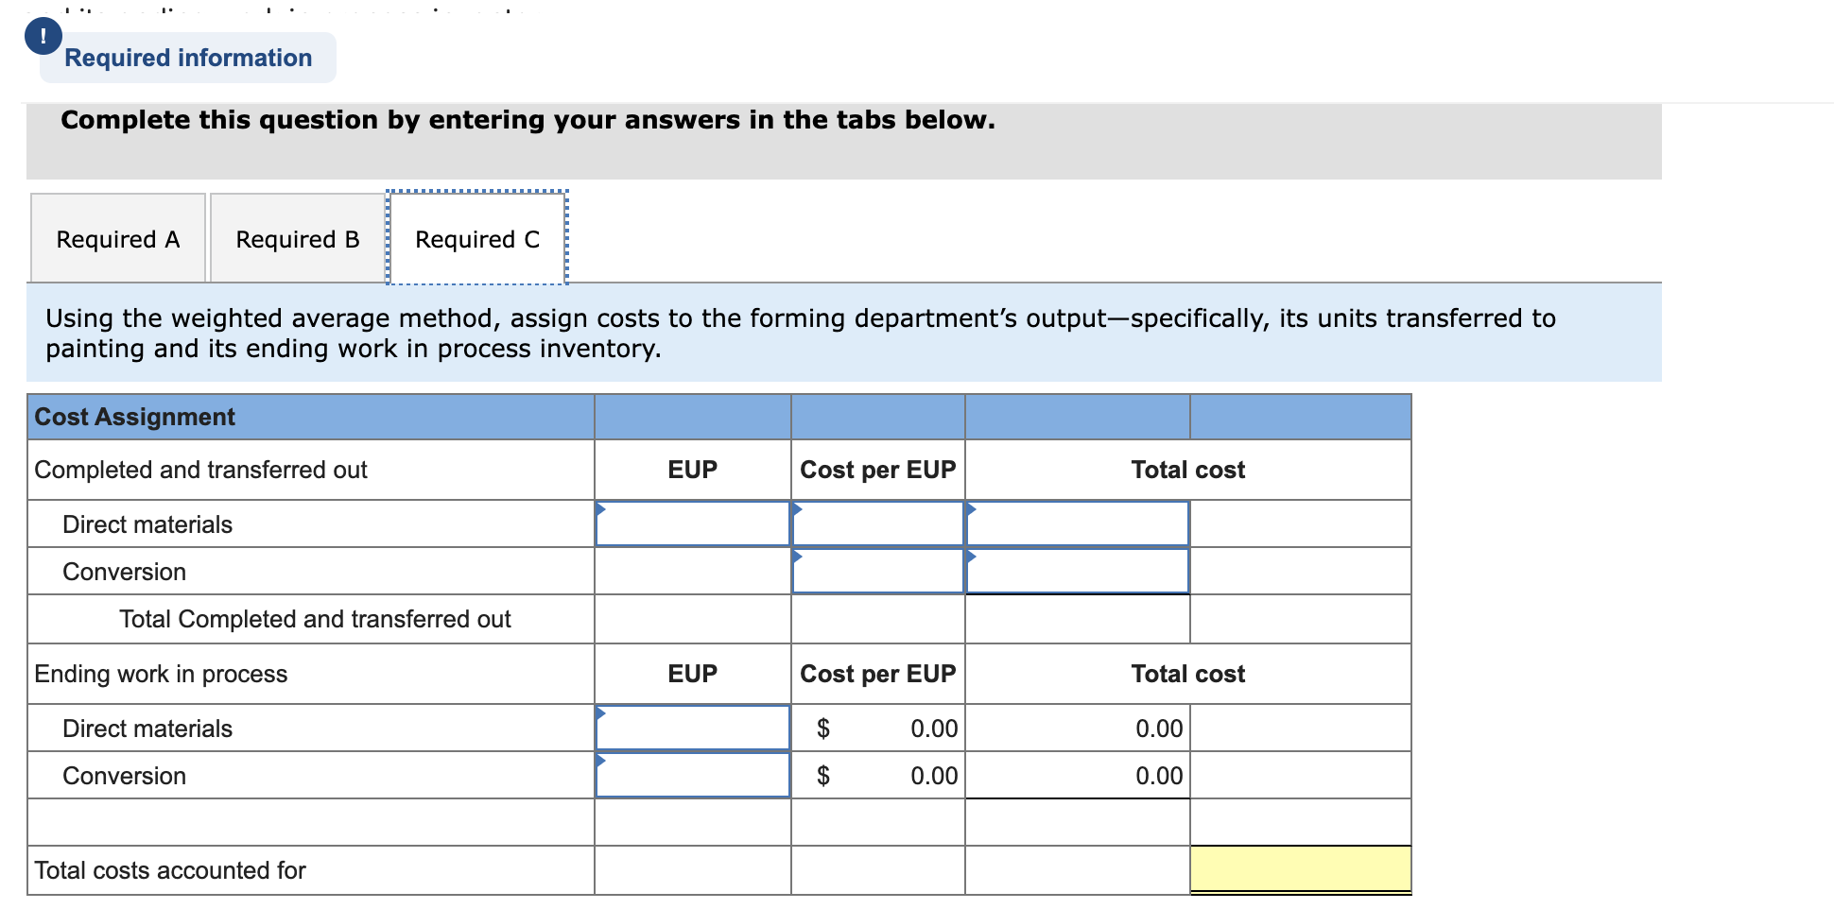Switch to the Required B tab

pyautogui.click(x=297, y=239)
